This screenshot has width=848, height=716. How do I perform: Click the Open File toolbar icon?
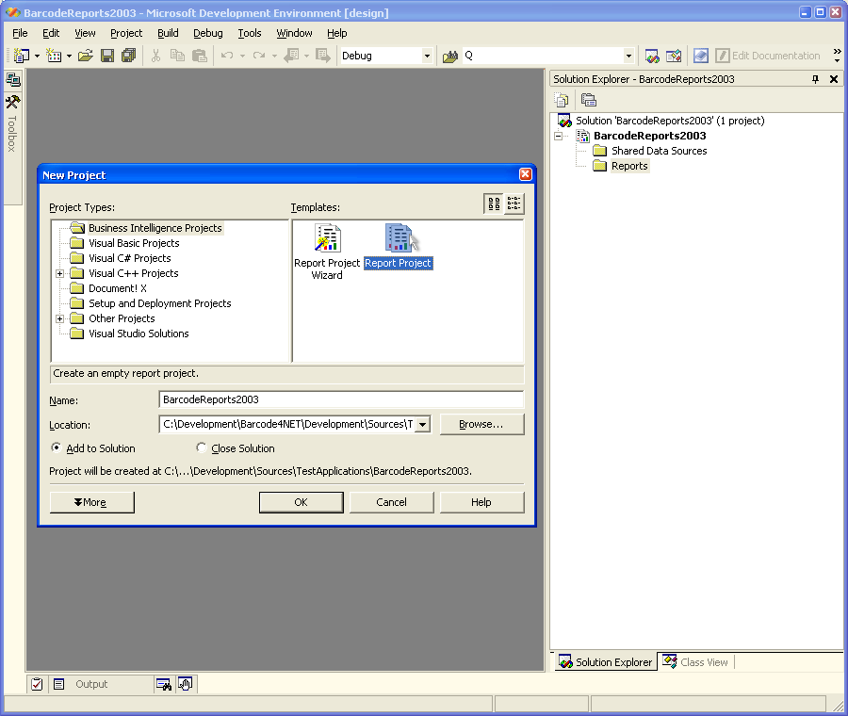click(x=86, y=56)
